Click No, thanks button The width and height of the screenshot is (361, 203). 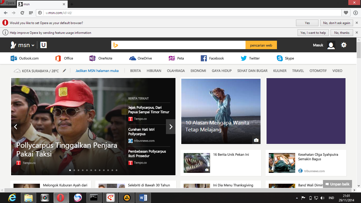coord(342,33)
